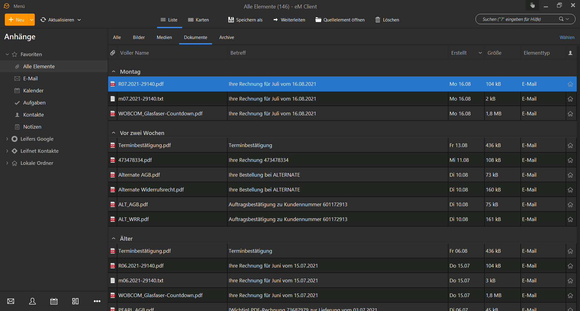Collapse the Favoriten tree node

pos(7,54)
